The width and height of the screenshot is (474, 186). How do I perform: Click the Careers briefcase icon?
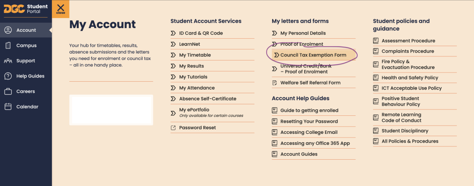coord(8,91)
